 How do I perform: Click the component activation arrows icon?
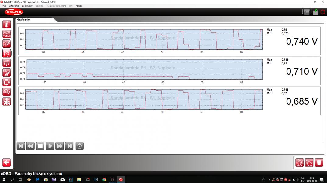[x=6, y=82]
